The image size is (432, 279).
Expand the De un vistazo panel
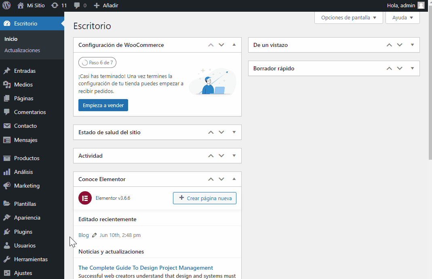(x=413, y=44)
